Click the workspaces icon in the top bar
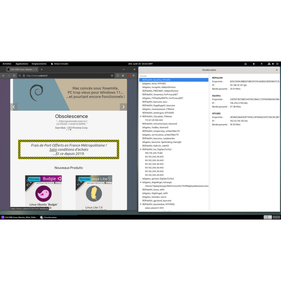The height and width of the screenshot is (281, 281). [x=269, y=64]
